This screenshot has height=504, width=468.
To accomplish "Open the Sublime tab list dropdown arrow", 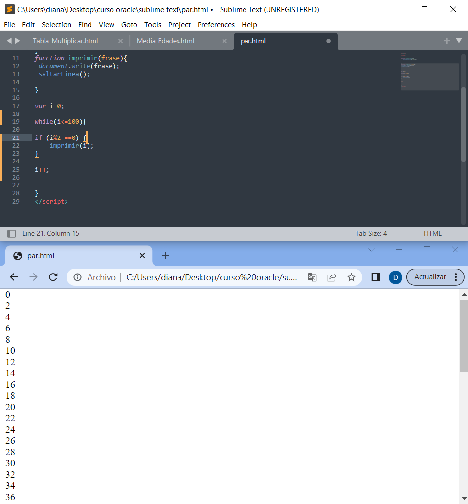I will tap(459, 41).
